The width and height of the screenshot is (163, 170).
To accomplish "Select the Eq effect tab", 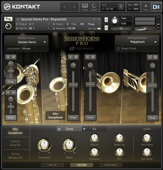I will [x=94, y=129].
